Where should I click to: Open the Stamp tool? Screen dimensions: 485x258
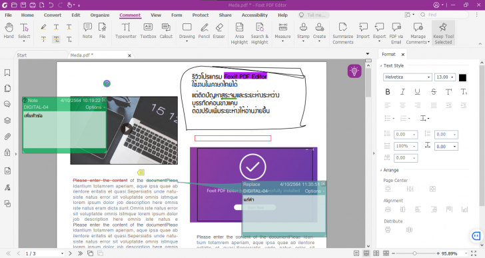coord(303,31)
